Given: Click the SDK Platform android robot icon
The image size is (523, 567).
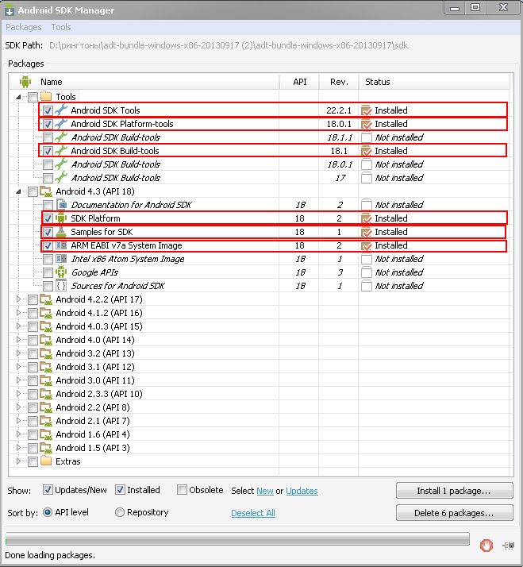Looking at the screenshot, I should (61, 218).
